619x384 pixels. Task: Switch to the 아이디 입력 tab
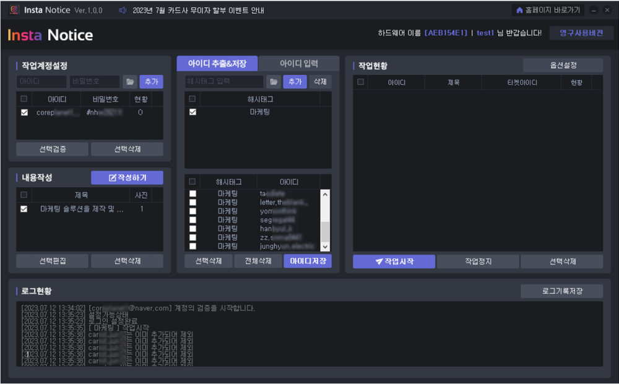(x=299, y=64)
